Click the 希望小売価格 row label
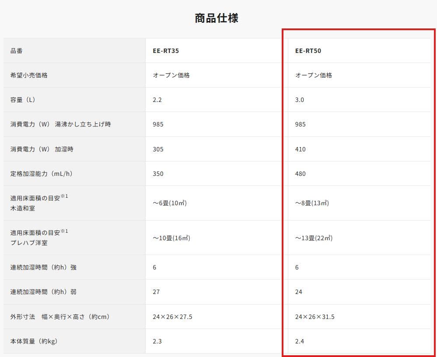Screen dimensions: 437x357 [24, 75]
